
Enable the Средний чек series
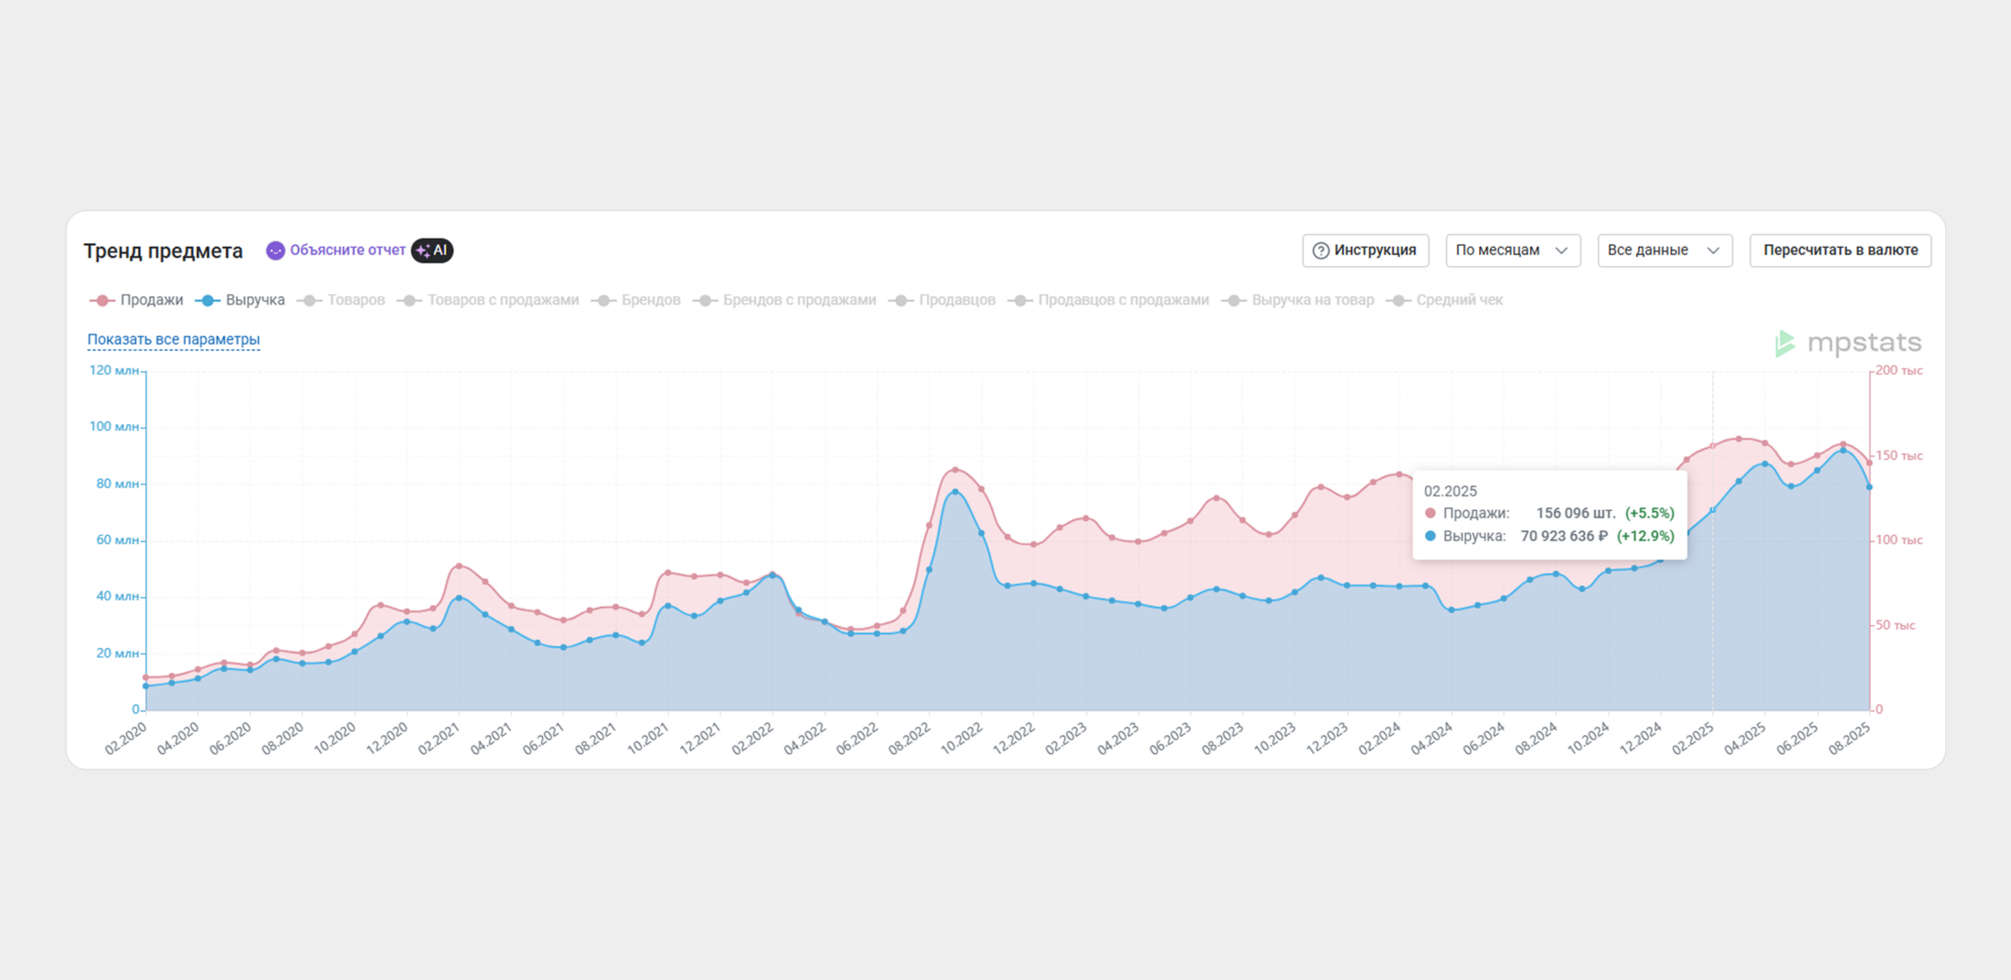1447,301
